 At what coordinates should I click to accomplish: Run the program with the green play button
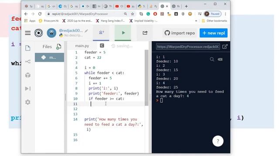click(123, 33)
